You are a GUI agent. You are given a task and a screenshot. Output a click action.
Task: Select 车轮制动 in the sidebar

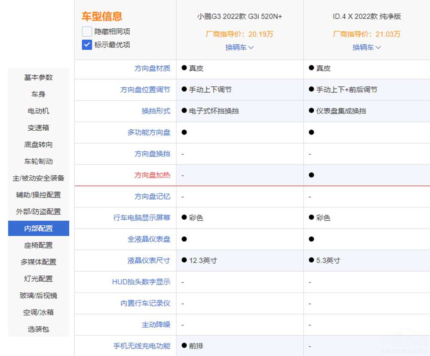38,161
